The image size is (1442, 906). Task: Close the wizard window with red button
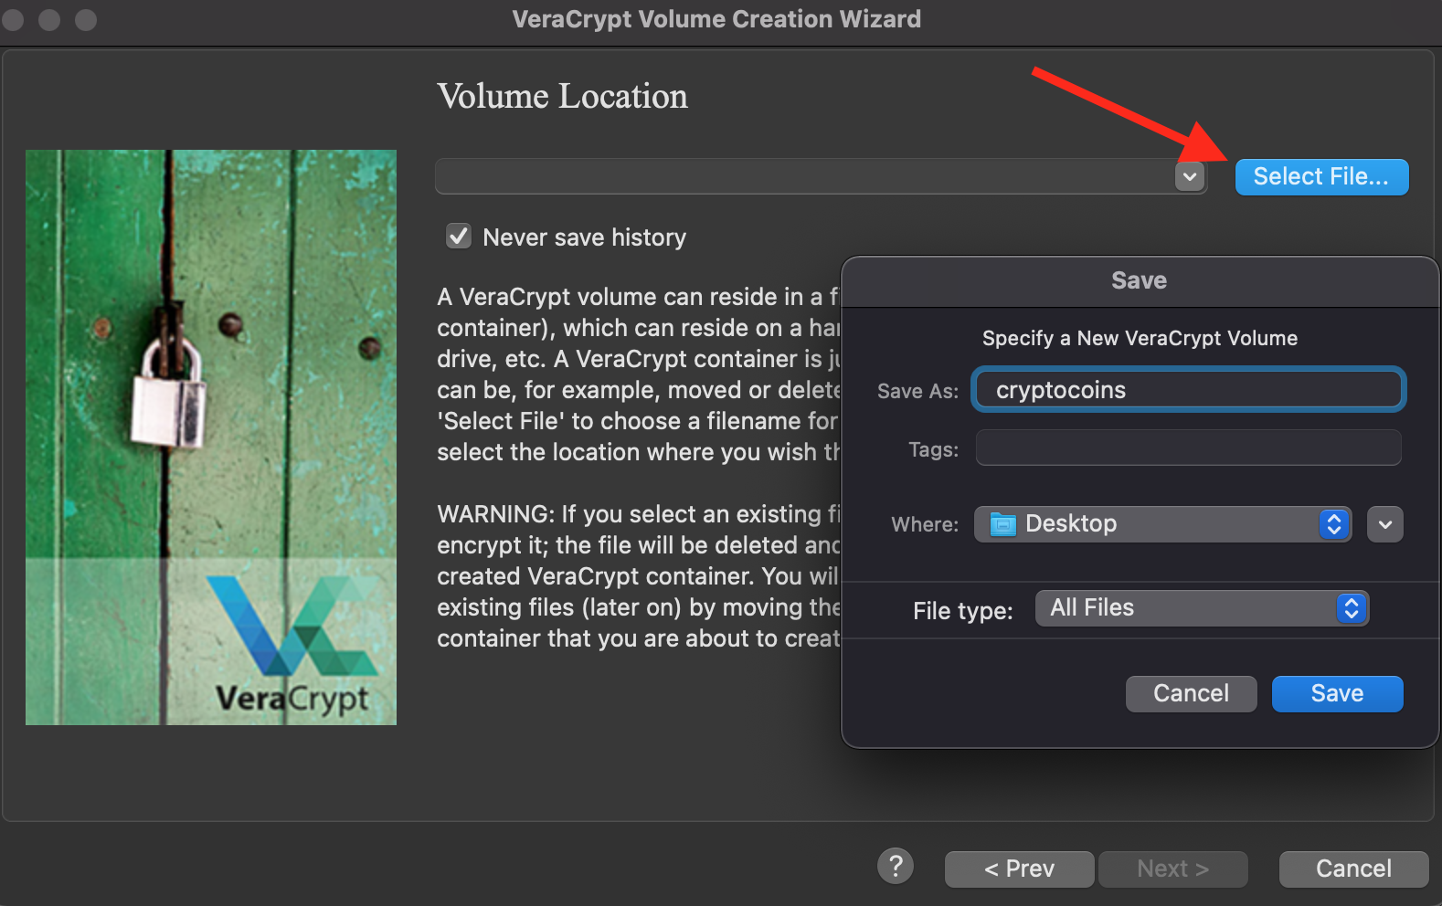point(13,19)
